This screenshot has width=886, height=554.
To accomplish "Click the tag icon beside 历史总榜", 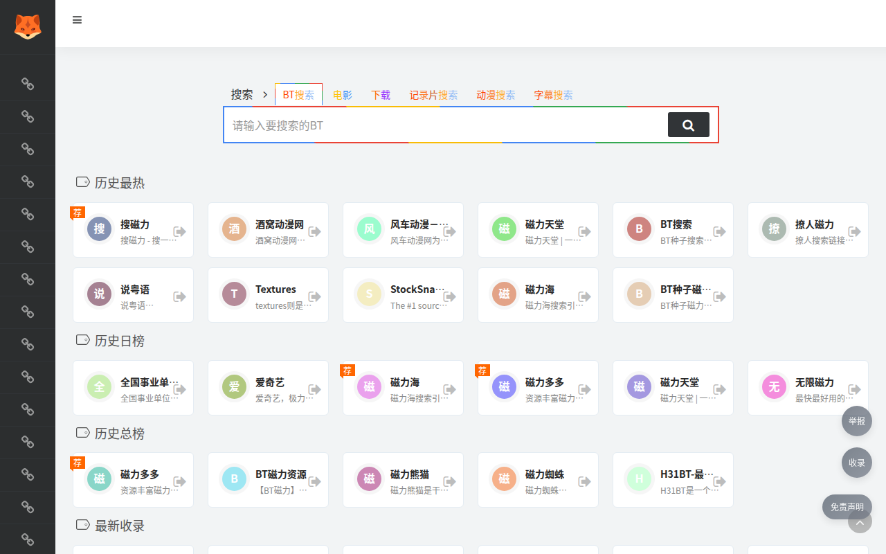I will pyautogui.click(x=83, y=433).
